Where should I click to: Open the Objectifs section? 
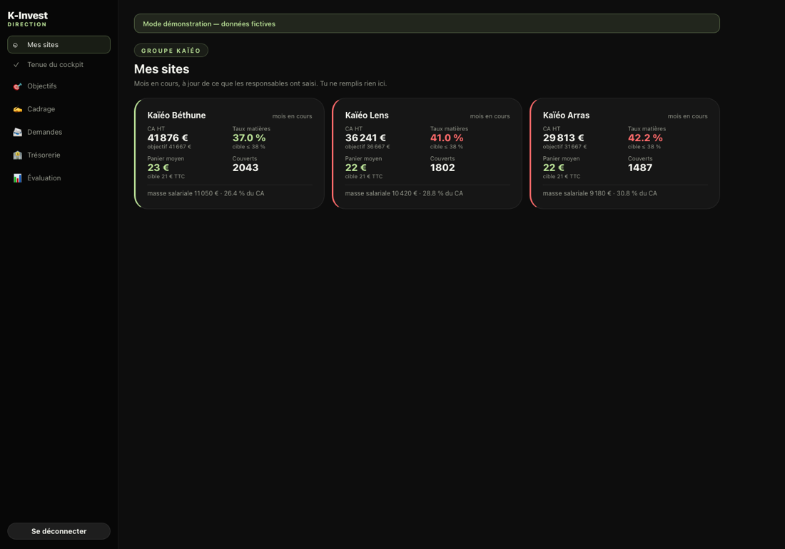59,86
